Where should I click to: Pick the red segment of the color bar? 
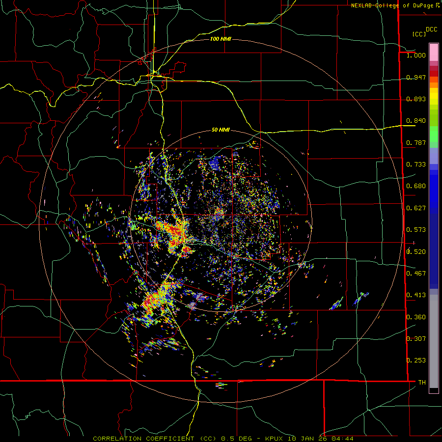[x=434, y=74]
